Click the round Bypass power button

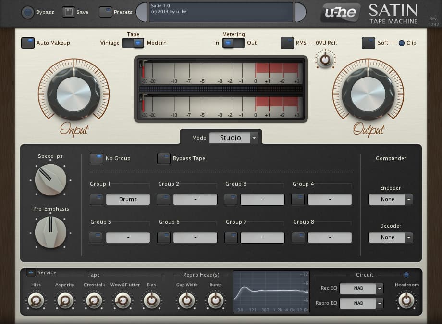28,13
